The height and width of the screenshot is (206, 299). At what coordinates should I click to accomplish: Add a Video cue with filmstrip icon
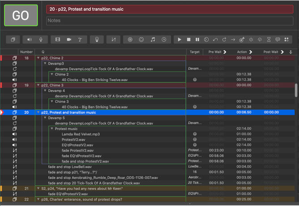tap(58, 39)
